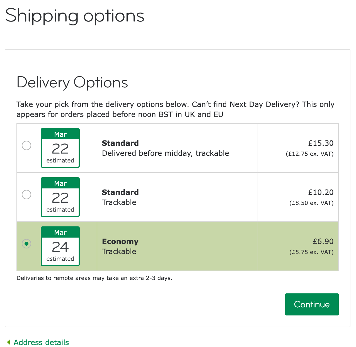Click the Standard trackable description text
The height and width of the screenshot is (347, 356).
pos(119,202)
